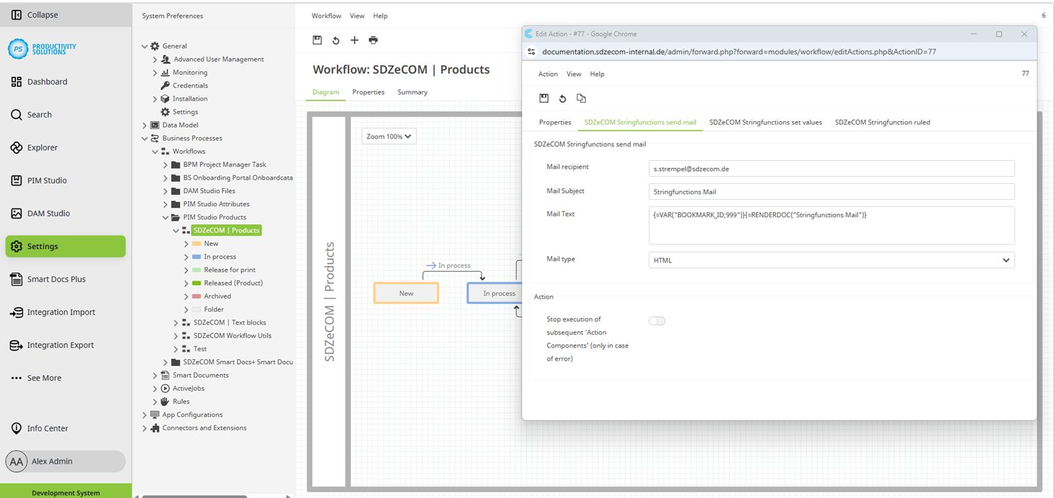
Task: Open Integration Export module
Action: (x=61, y=345)
